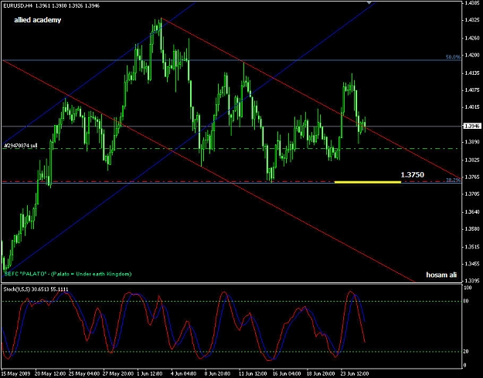483x378 pixels.
Task: Click price scale value 1.3515
Action: (x=473, y=247)
